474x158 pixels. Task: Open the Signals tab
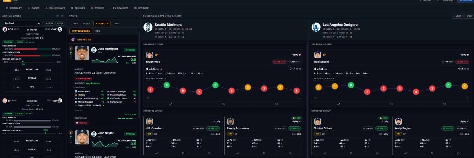78,8
